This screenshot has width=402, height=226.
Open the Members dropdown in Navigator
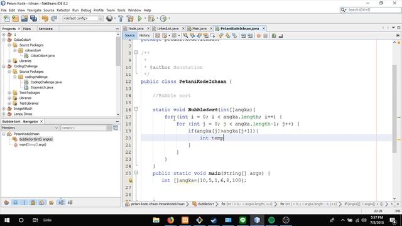point(30,127)
